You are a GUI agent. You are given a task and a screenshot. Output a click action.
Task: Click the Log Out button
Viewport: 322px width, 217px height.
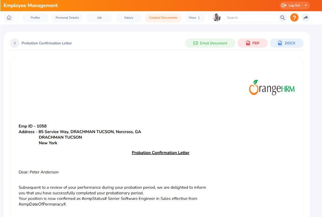point(291,5)
